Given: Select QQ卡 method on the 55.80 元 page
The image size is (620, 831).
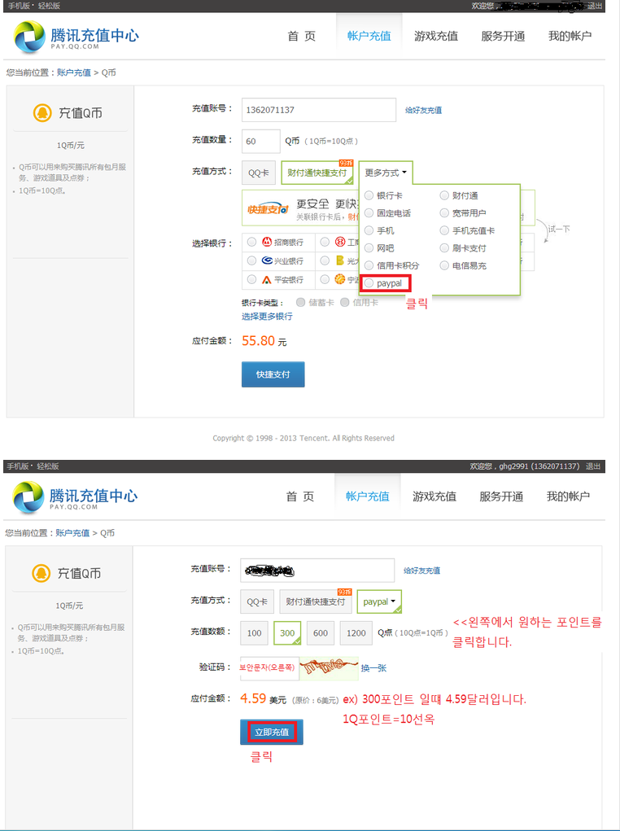Looking at the screenshot, I should click(x=258, y=173).
